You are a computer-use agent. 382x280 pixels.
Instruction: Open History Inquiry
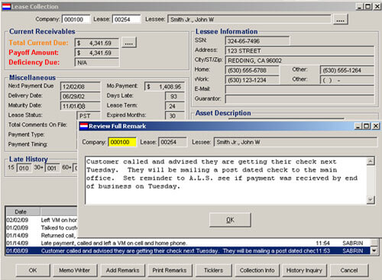pyautogui.click(x=304, y=270)
